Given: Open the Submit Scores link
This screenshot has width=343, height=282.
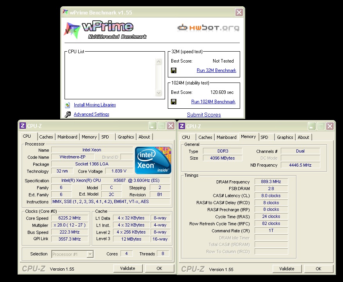Looking at the screenshot, I should pos(204,115).
